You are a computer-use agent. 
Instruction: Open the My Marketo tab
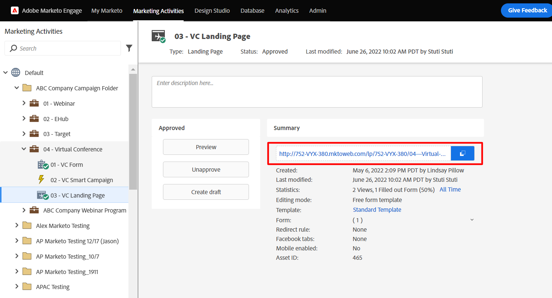pos(107,10)
